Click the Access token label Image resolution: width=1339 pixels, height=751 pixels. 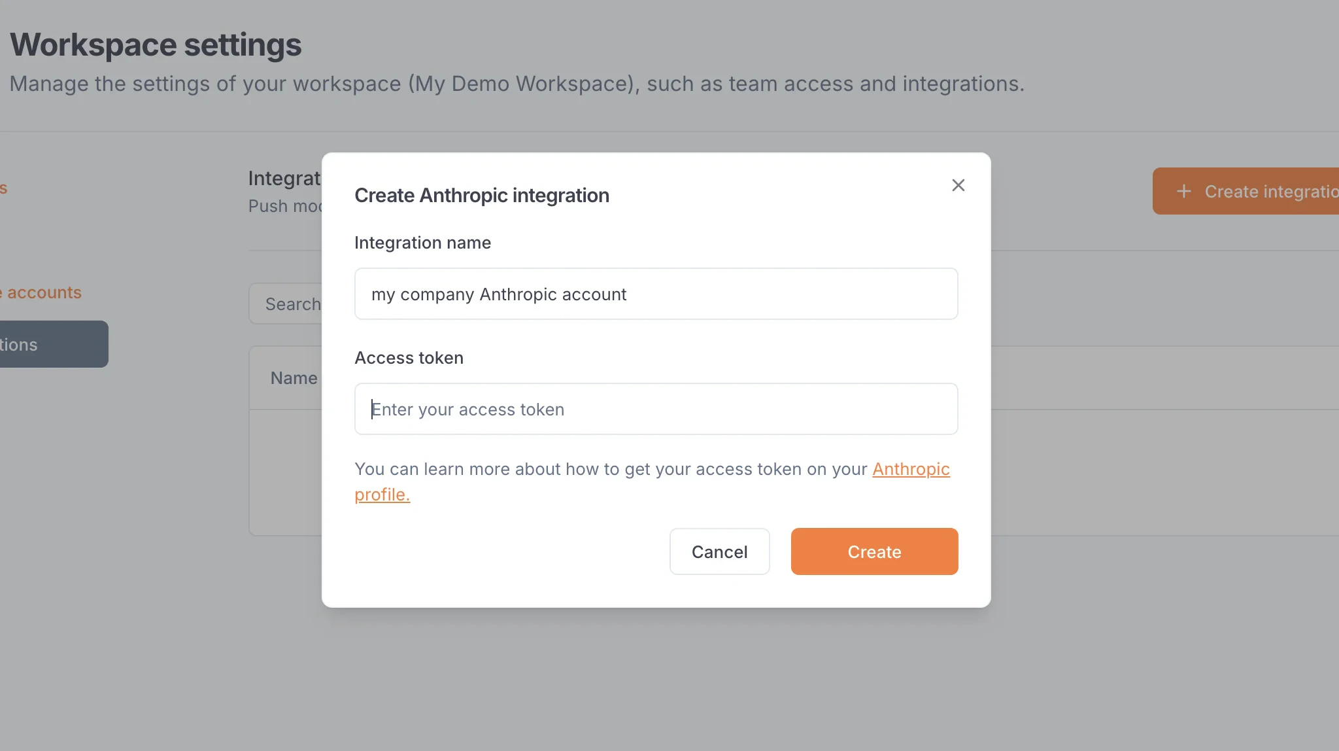[409, 358]
